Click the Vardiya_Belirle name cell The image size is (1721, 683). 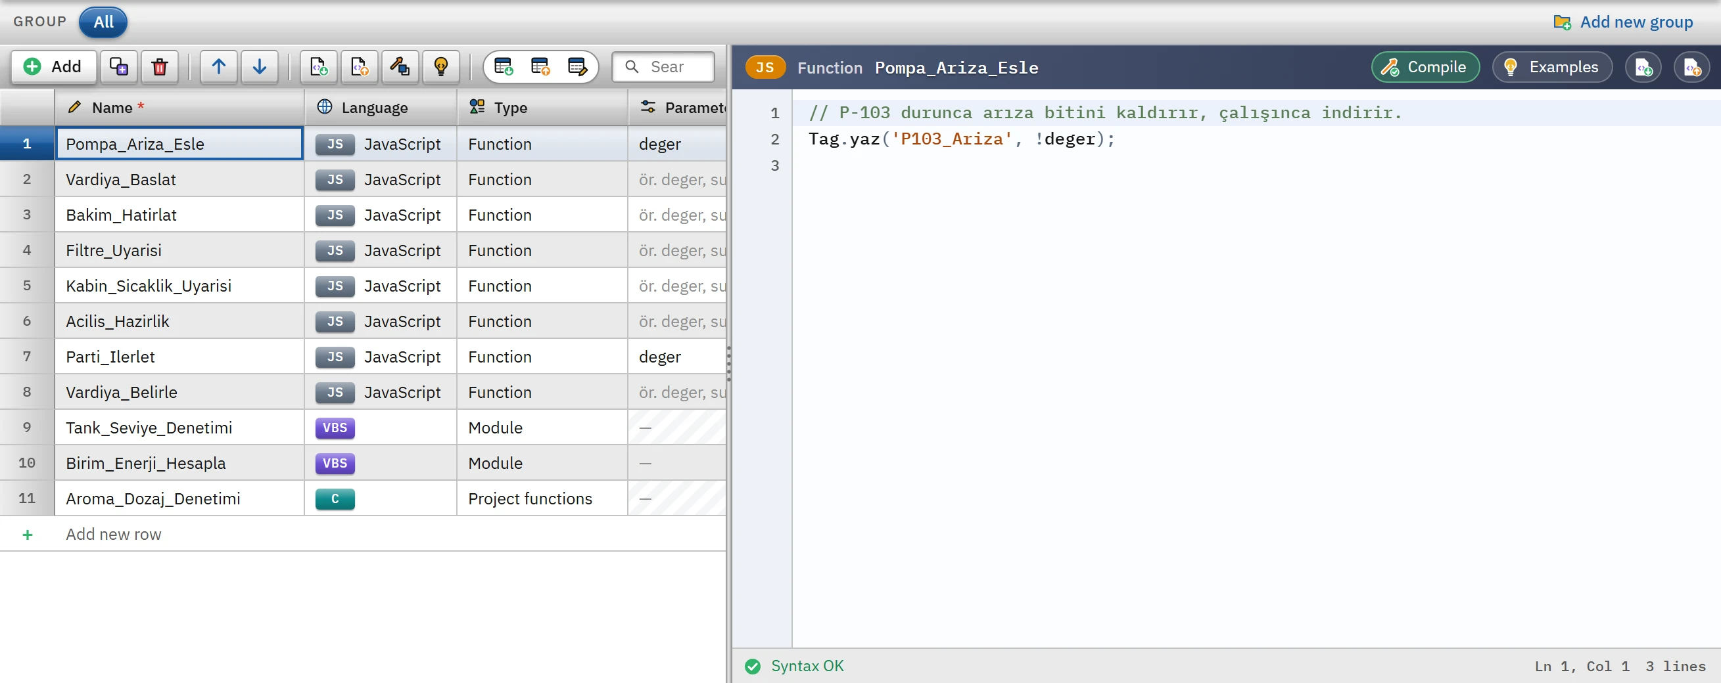pos(179,392)
